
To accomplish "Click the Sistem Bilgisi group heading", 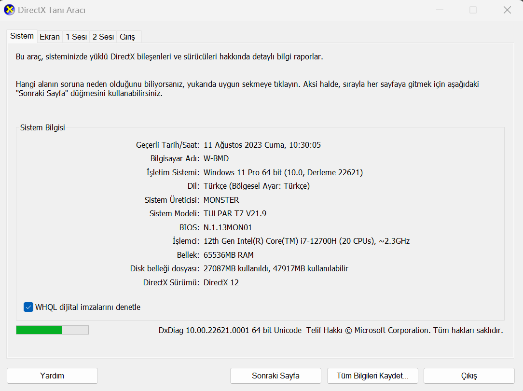I will (x=42, y=127).
